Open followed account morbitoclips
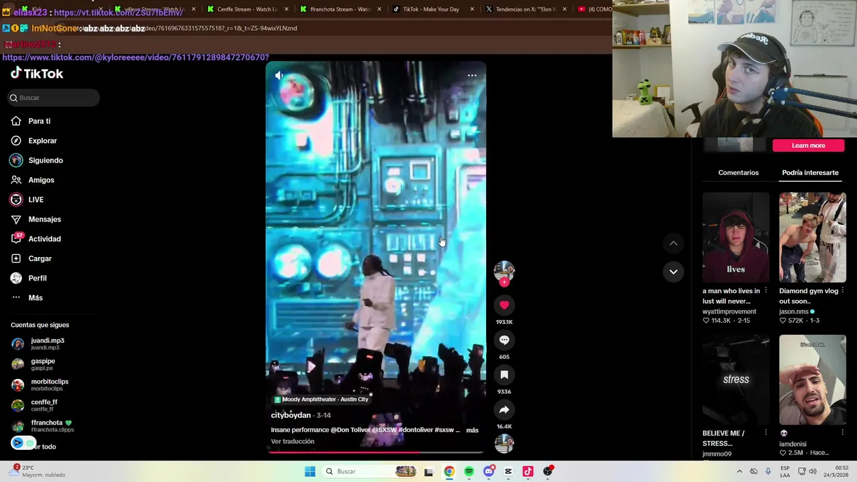 tap(49, 385)
